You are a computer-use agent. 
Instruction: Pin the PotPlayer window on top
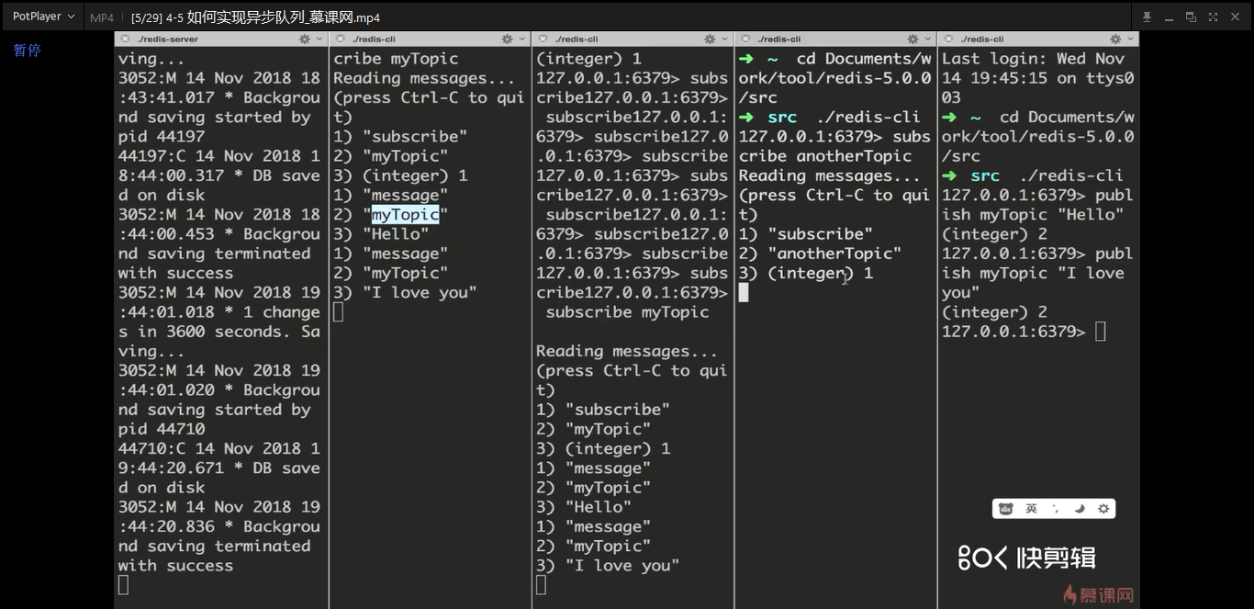point(1147,17)
